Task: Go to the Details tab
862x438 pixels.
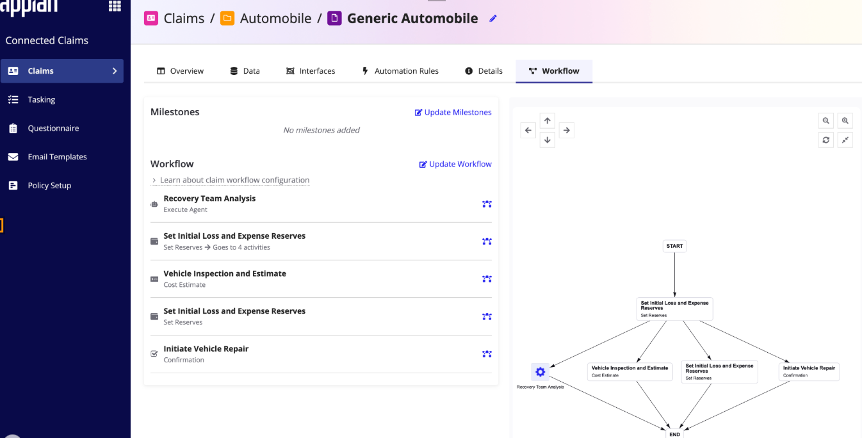Action: click(x=484, y=71)
